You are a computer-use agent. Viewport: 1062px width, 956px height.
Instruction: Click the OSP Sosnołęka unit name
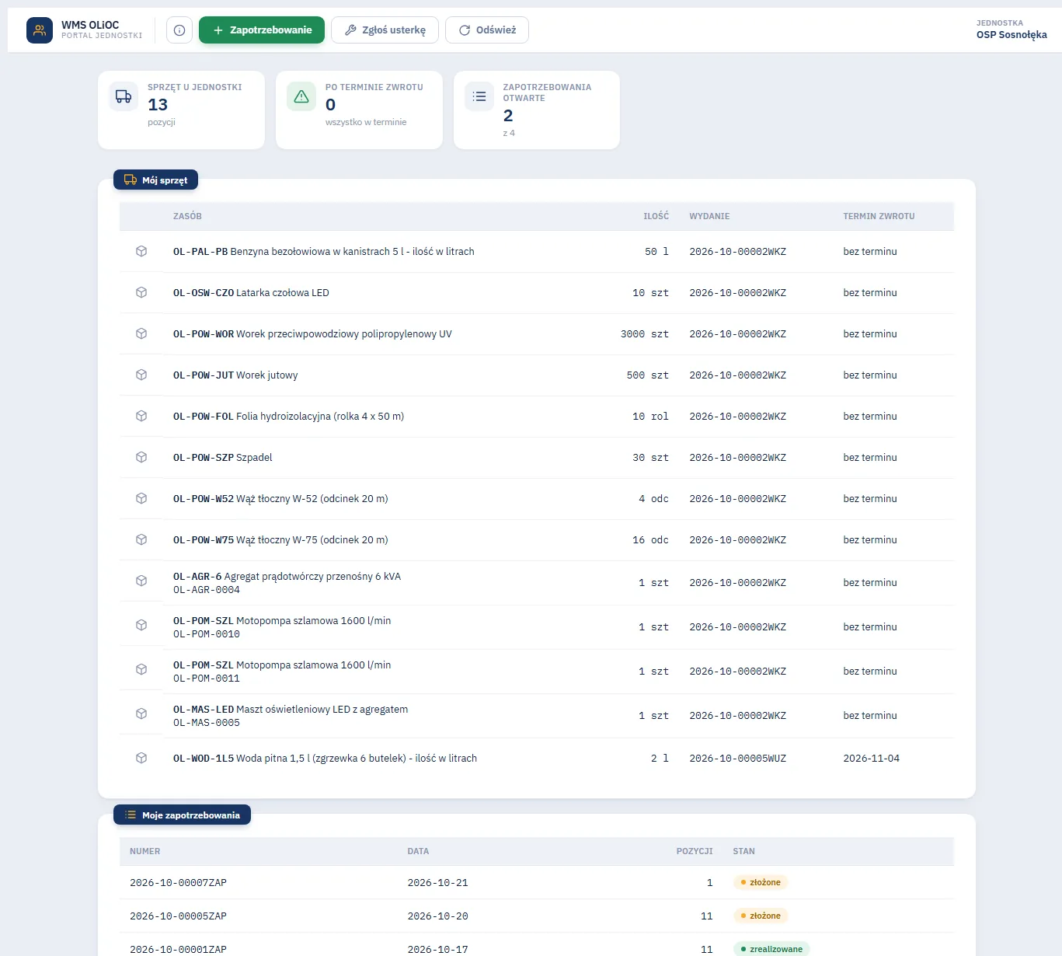click(x=1012, y=35)
